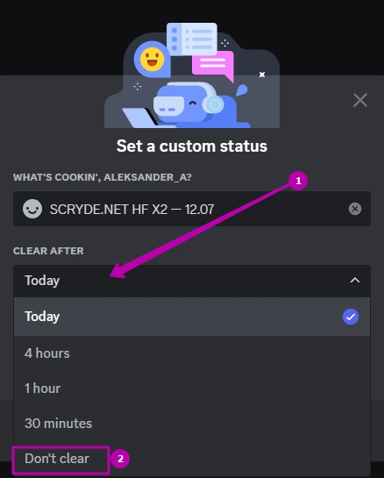Open the Clear After combo box showing Today
Screen dimensions: 384x478
coord(192,281)
